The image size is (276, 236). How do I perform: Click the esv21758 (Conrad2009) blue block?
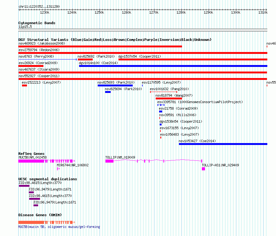(x=161, y=111)
